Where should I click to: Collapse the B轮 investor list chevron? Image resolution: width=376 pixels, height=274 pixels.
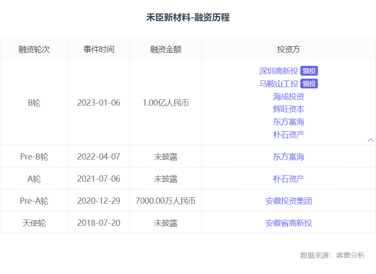[371, 140]
